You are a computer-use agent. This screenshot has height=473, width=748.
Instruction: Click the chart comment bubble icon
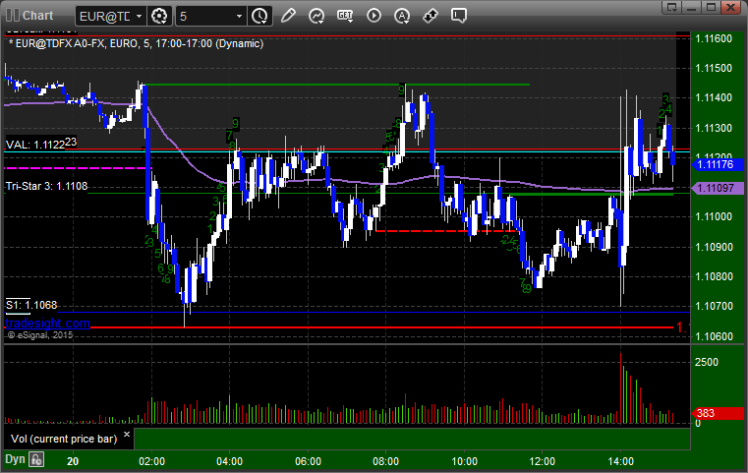(458, 16)
